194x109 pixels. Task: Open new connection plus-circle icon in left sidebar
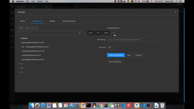12,13
